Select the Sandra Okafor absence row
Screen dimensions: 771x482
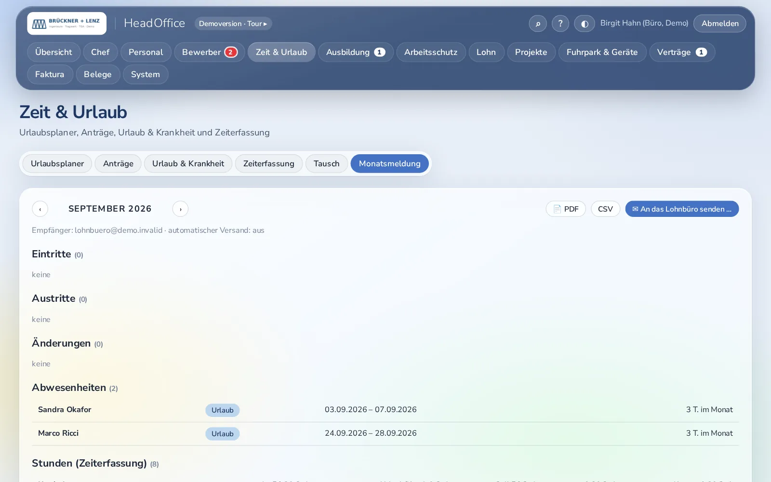pos(385,410)
